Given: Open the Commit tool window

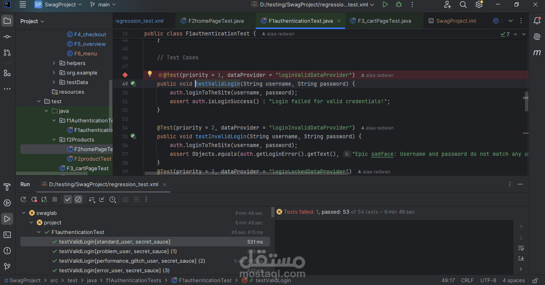Looking at the screenshot, I should pos(7,37).
